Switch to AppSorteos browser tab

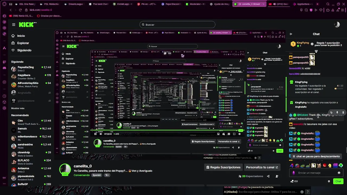coord(303,4)
